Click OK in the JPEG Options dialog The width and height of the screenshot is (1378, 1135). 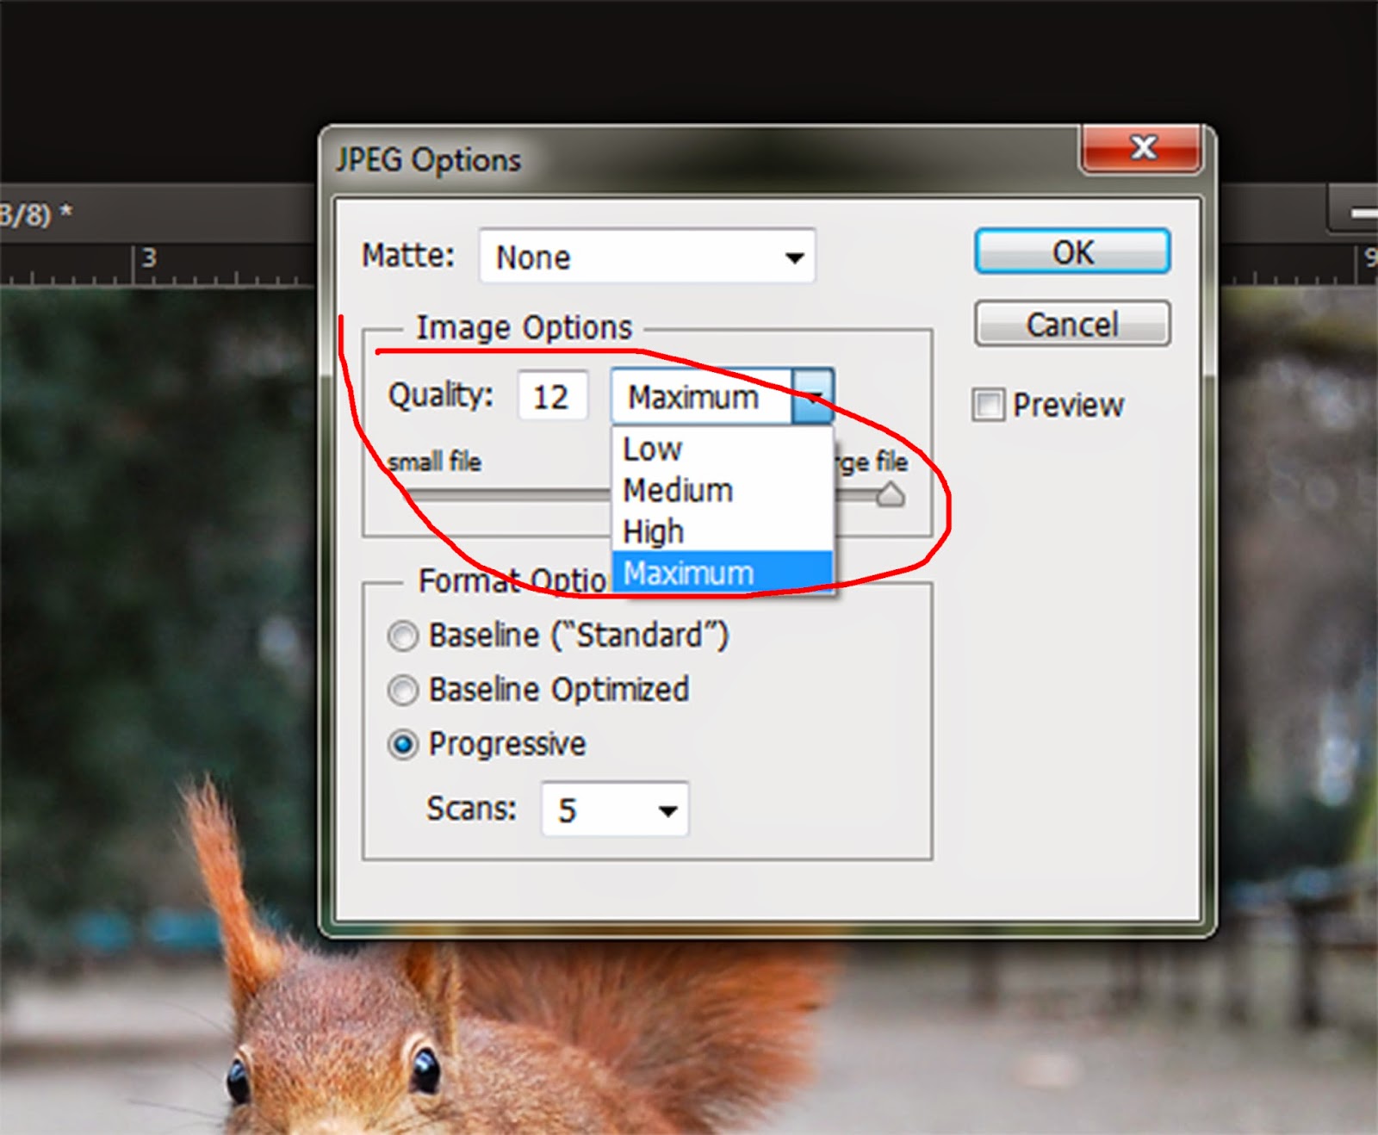point(1072,251)
